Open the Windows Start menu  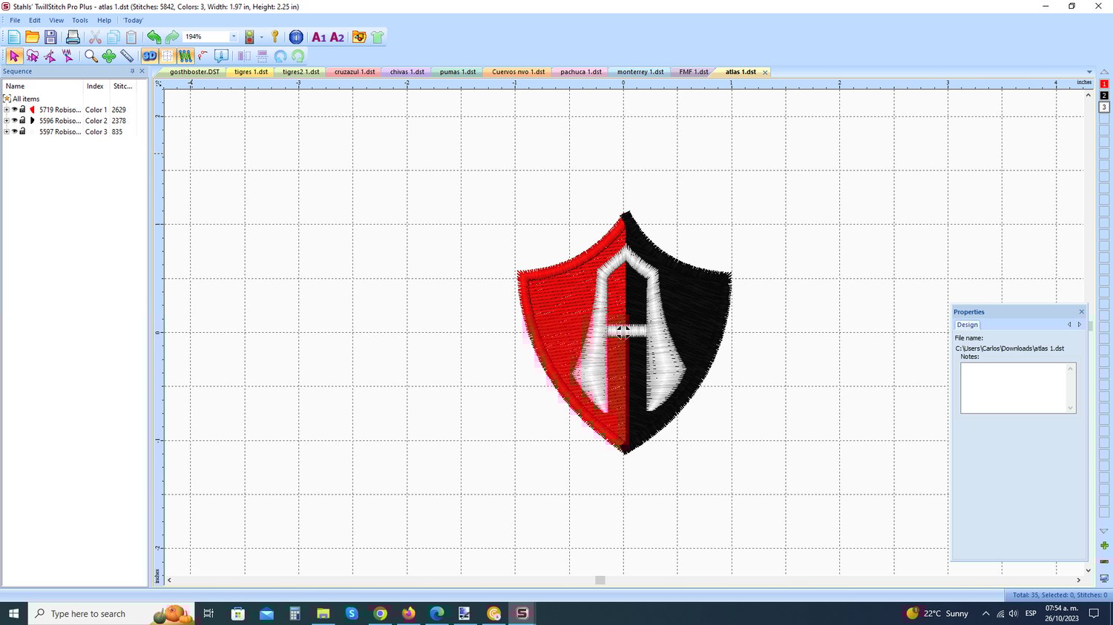(13, 613)
